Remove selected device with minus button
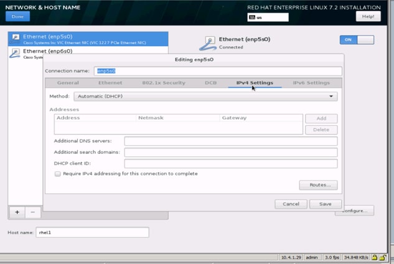Screen dimensions: 394x264 click(32, 212)
